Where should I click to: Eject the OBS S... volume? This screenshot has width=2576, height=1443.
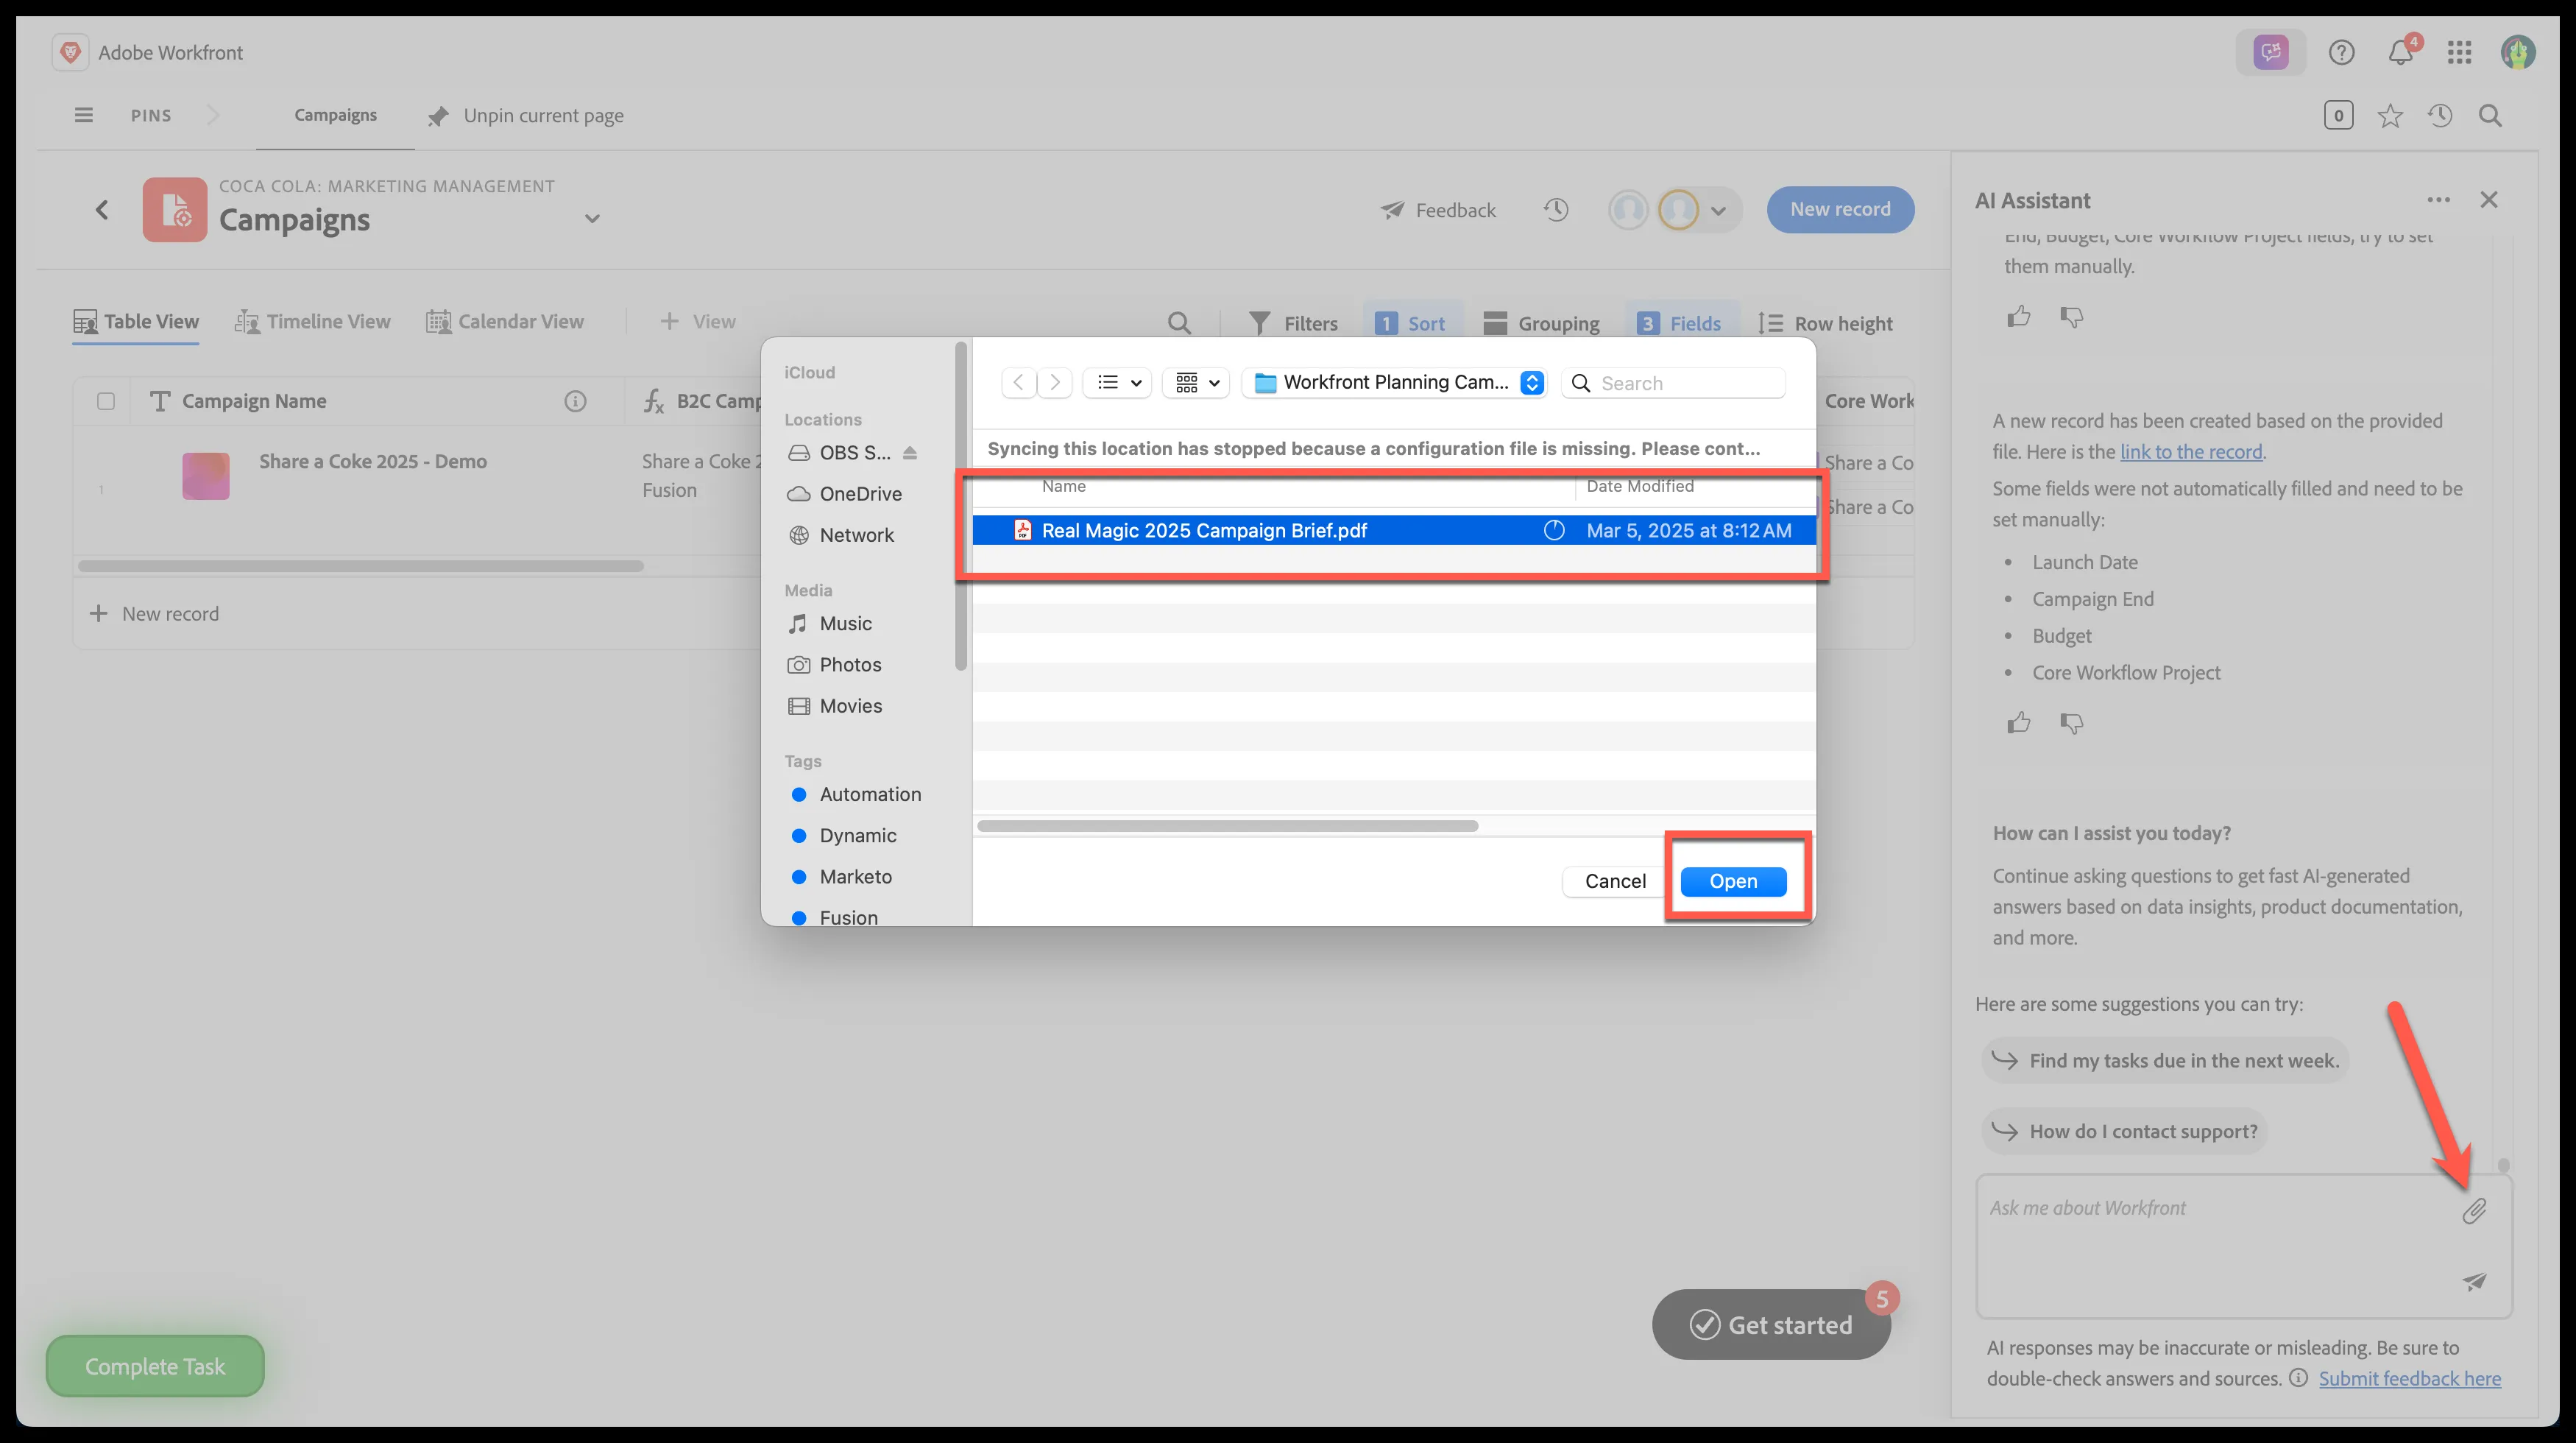909,453
